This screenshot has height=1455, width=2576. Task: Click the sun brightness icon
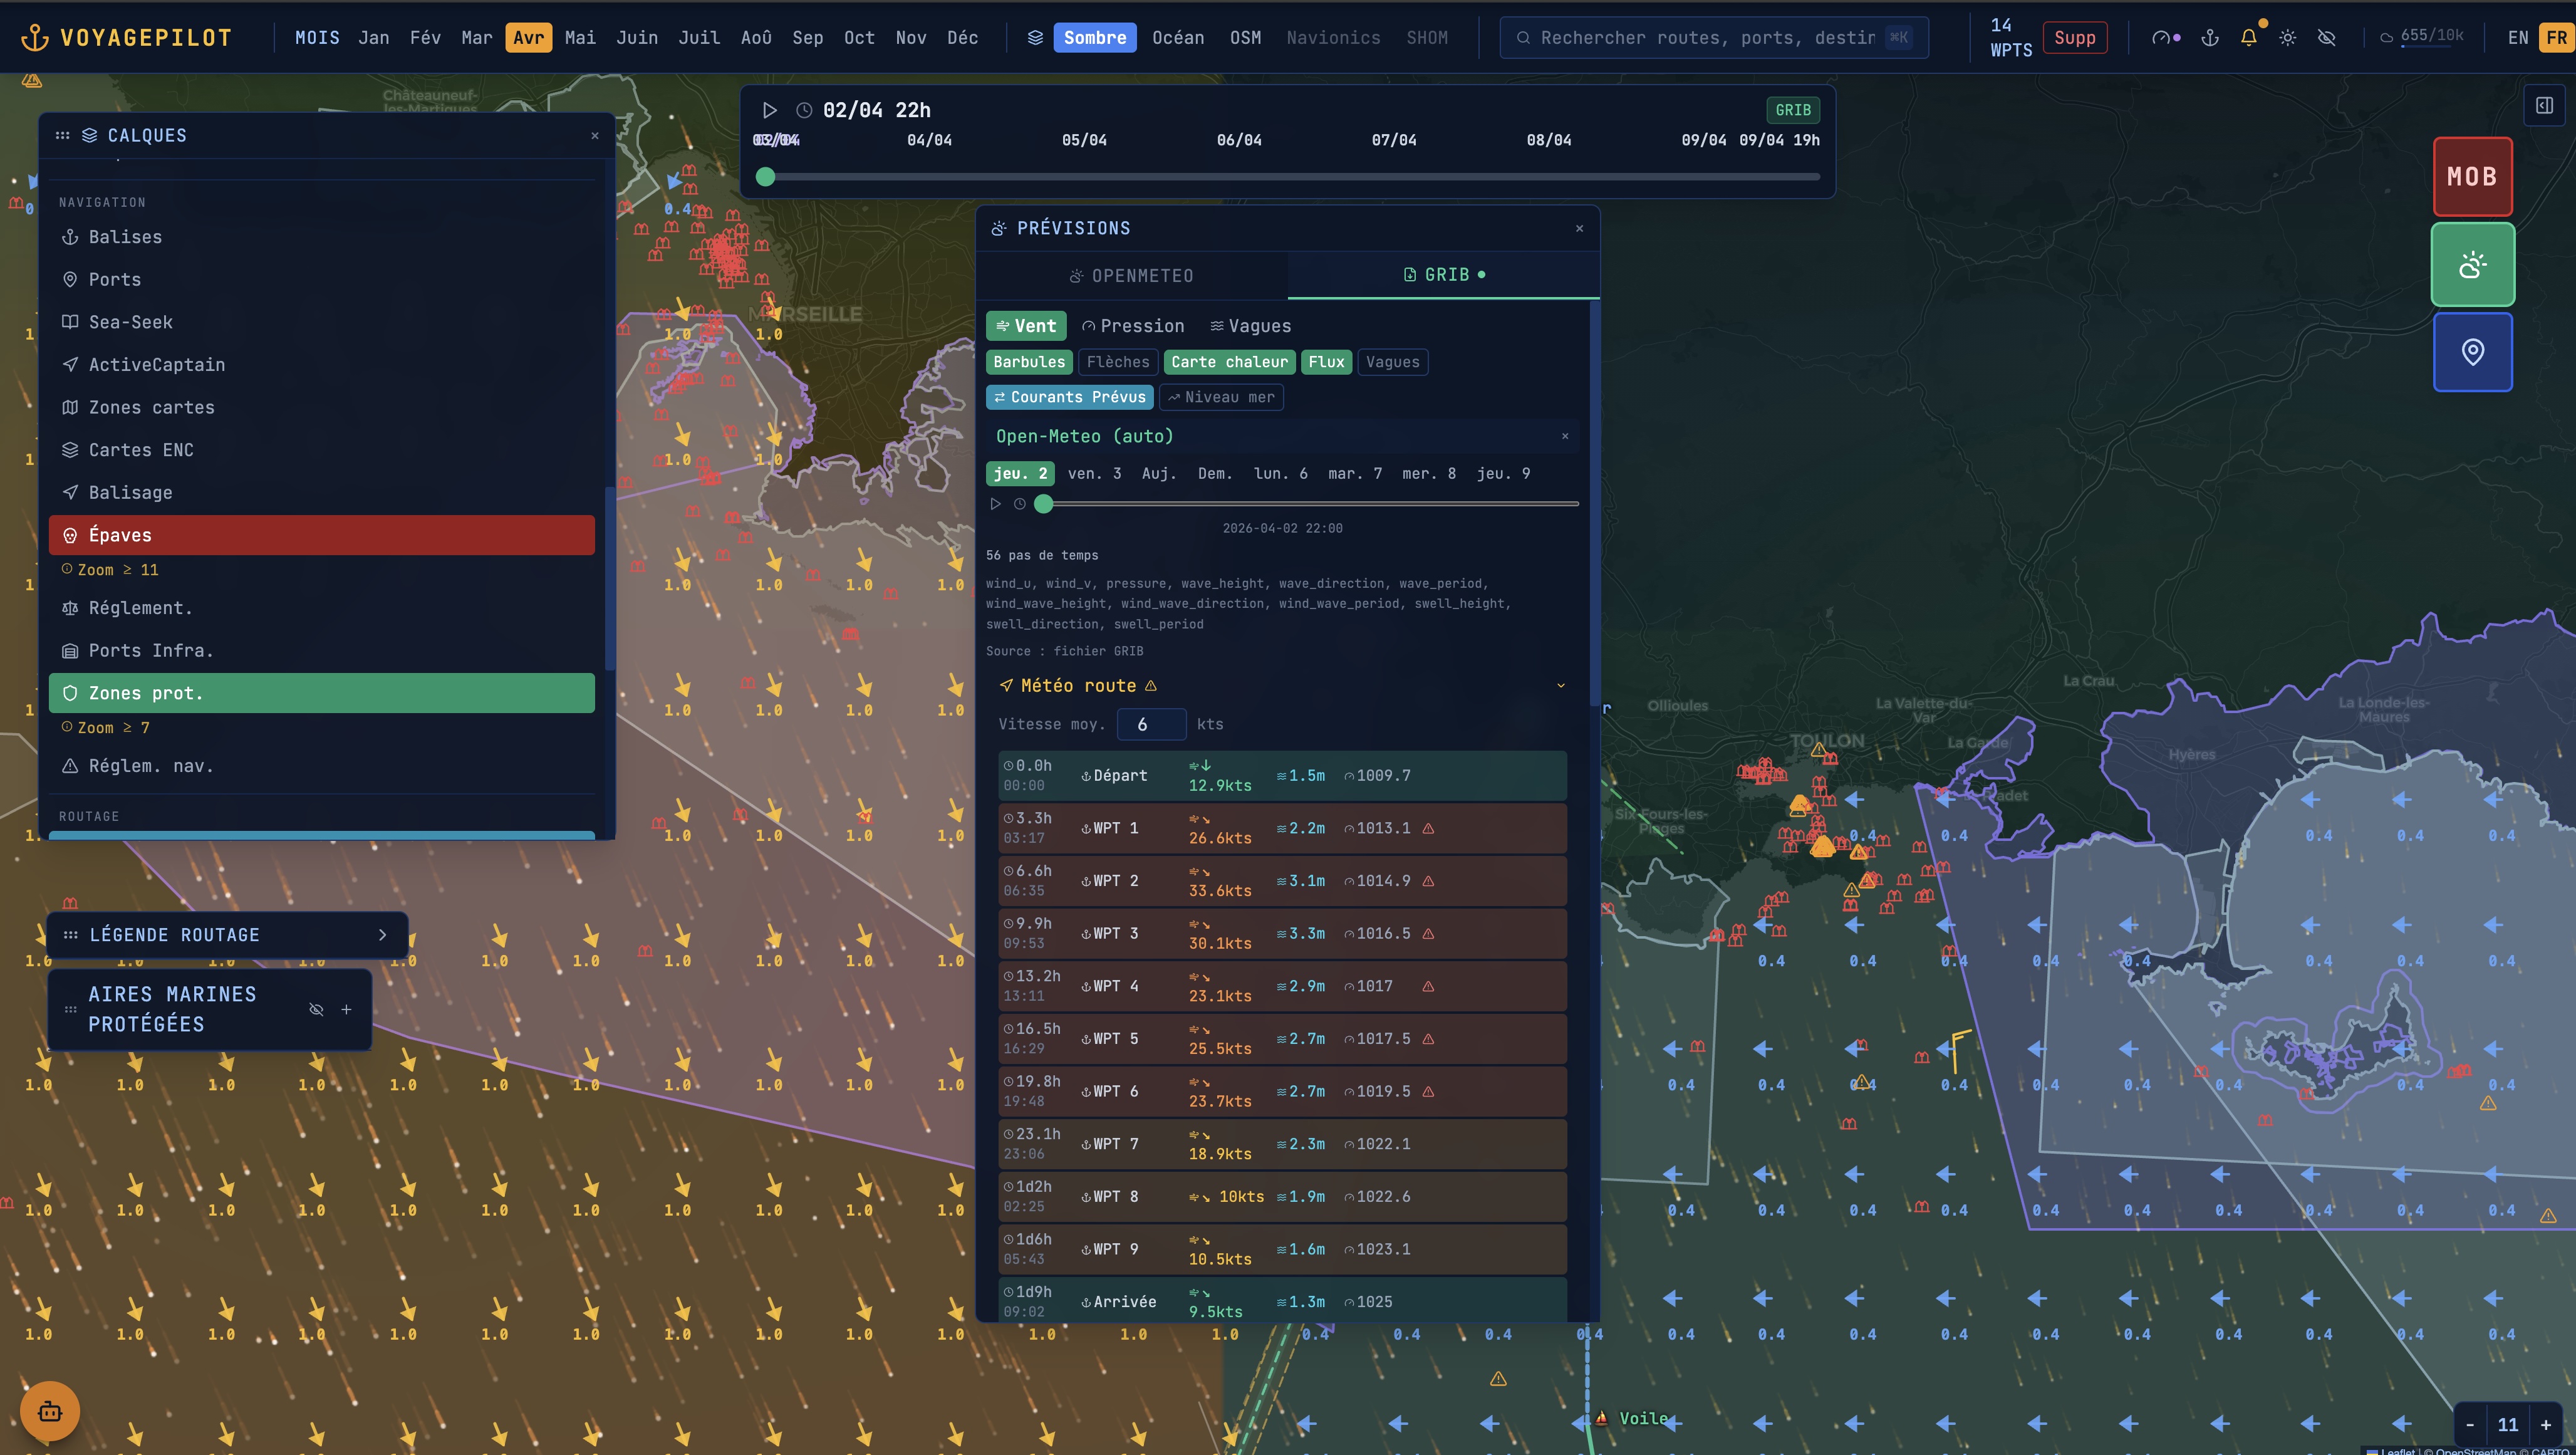2287,38
